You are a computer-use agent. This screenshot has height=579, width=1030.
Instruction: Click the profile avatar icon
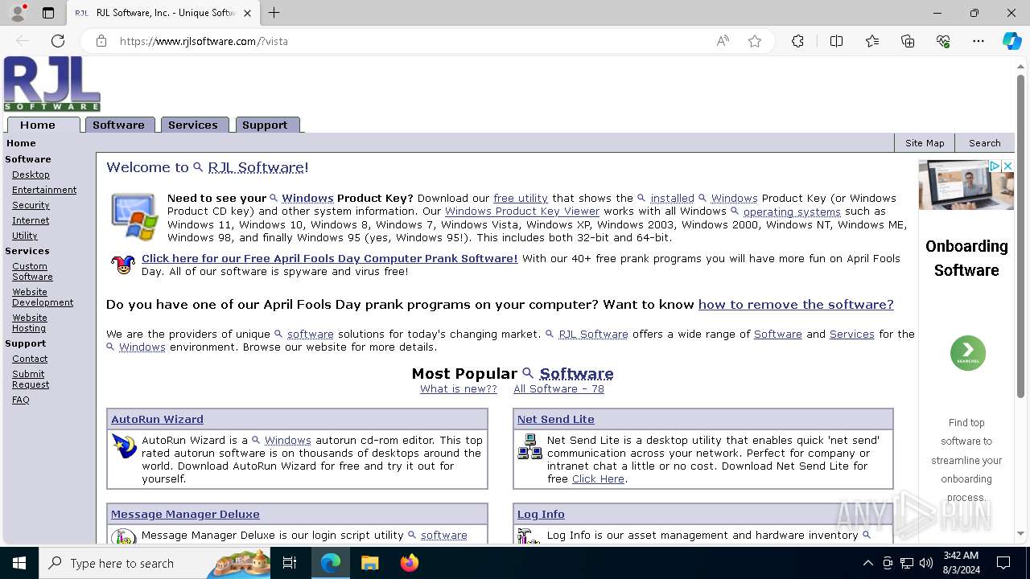point(18,13)
